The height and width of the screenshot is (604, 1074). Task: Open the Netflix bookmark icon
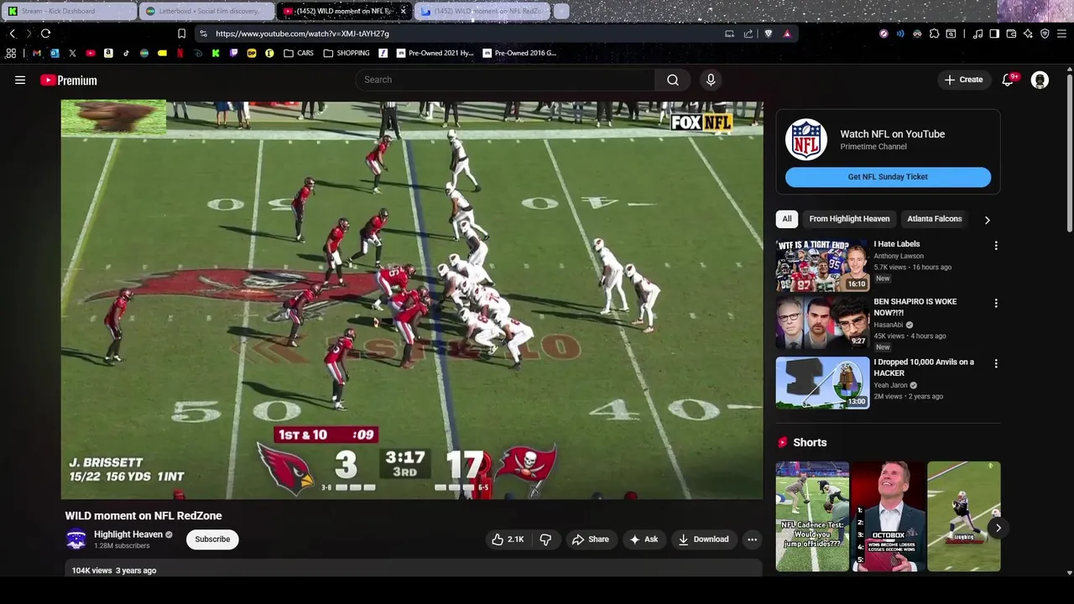coord(180,53)
